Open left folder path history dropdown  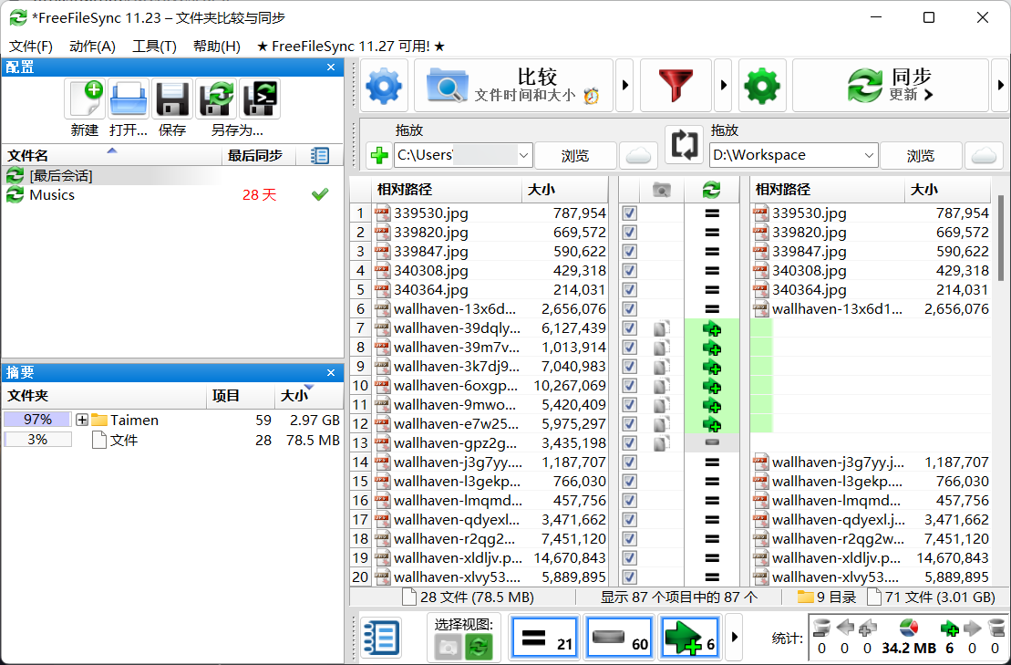click(523, 155)
